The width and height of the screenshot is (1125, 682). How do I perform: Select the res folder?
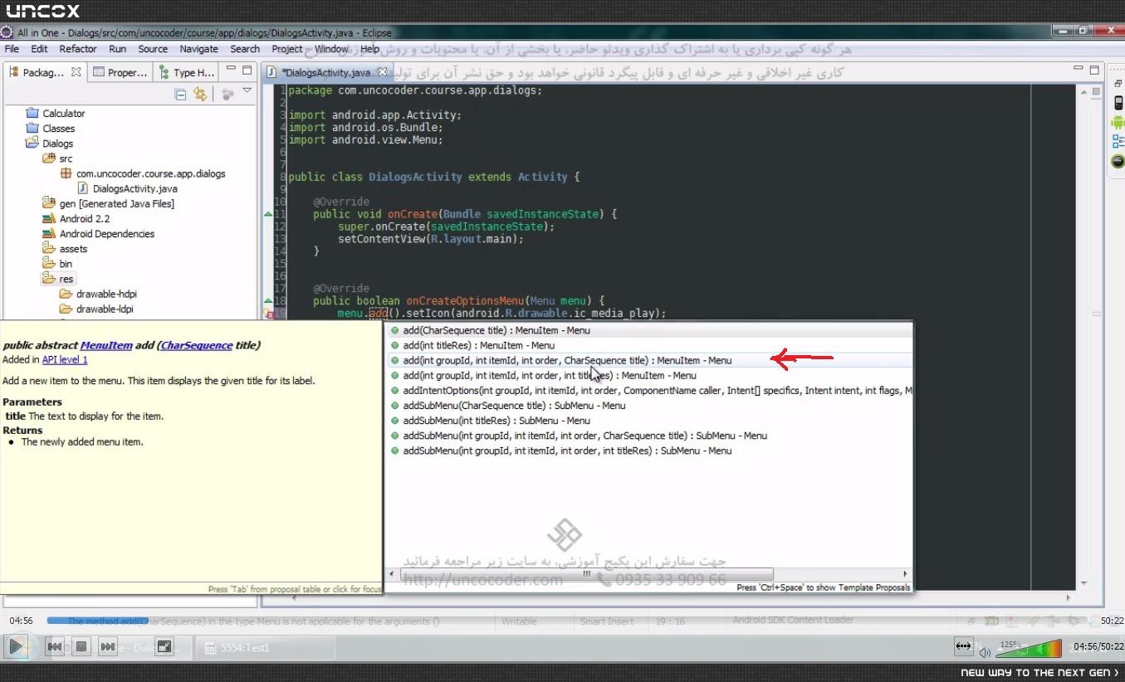pos(58,280)
